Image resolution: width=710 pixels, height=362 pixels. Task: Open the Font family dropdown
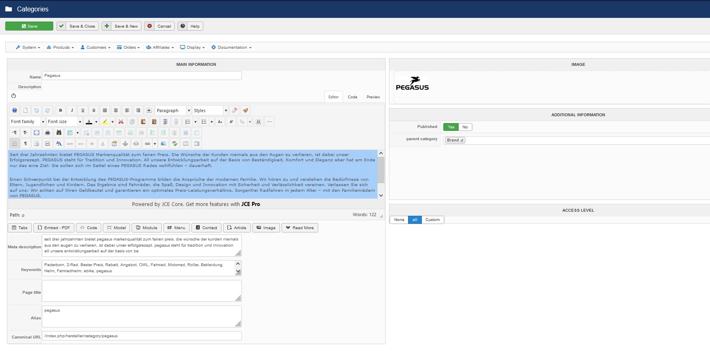[x=27, y=121]
